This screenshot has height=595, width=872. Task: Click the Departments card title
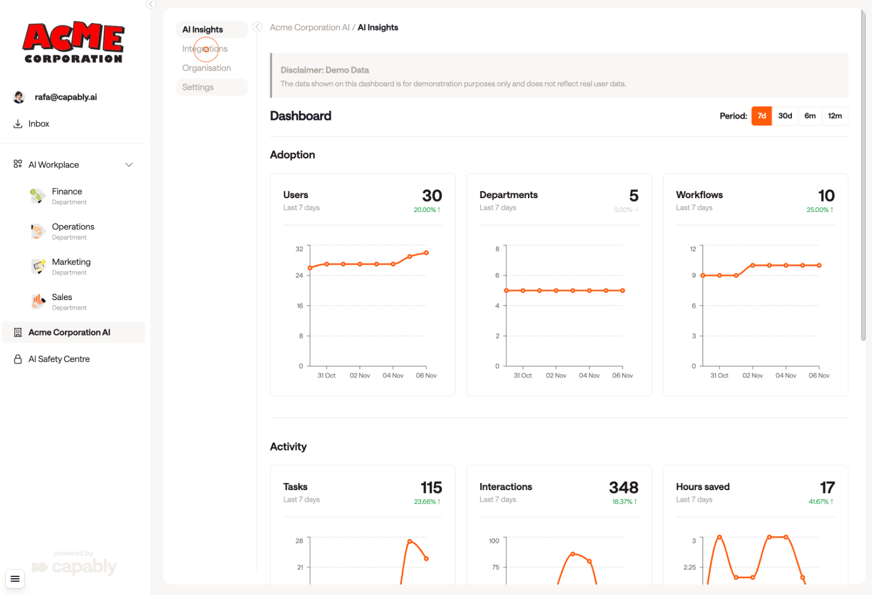coord(508,195)
